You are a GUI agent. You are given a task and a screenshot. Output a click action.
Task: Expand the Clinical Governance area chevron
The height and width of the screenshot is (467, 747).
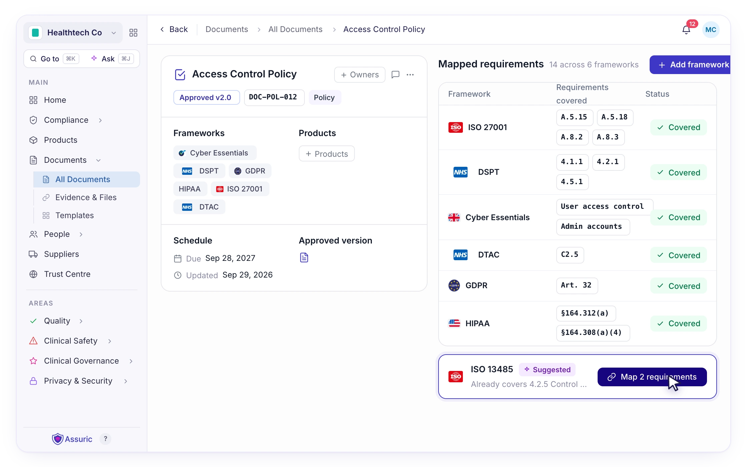131,361
